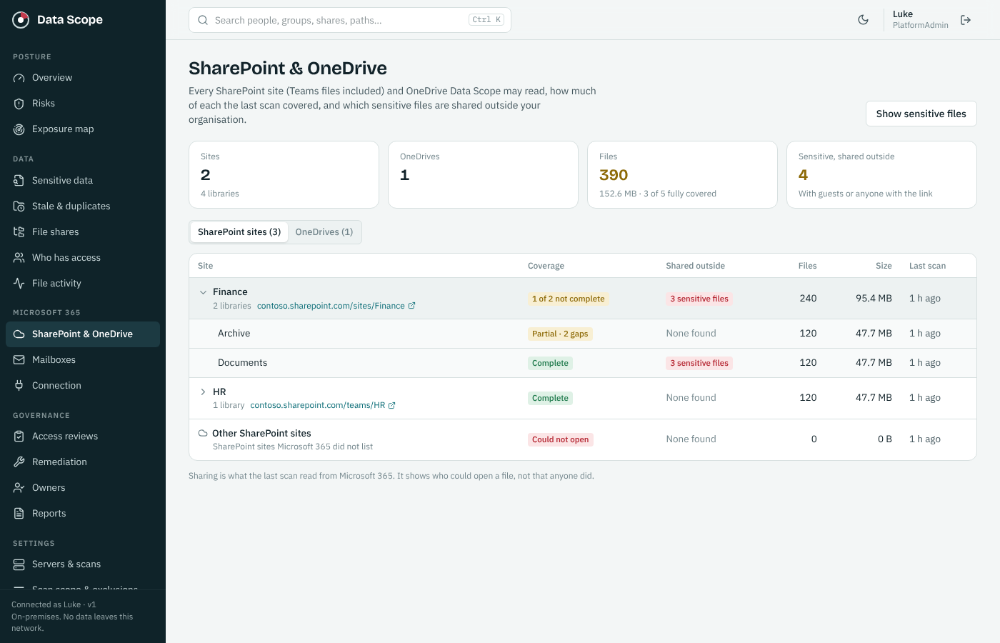Select the Sensitive data file icon

pyautogui.click(x=19, y=181)
